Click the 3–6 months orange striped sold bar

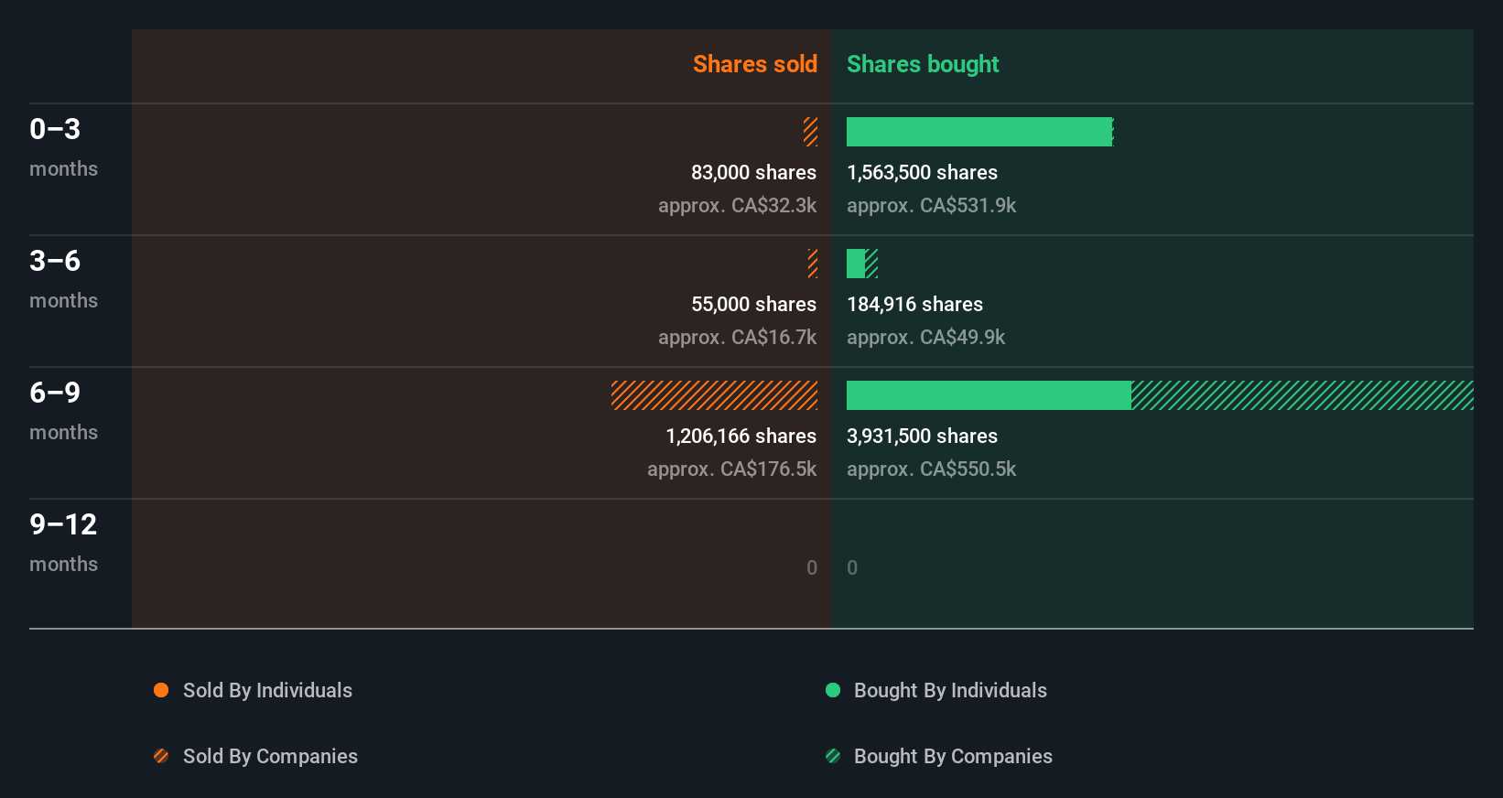pos(813,264)
